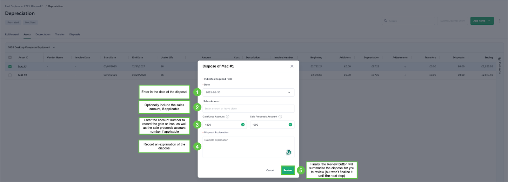This screenshot has height=182, width=508.
Task: Check the Mac #2 row checkbox
Action: [10, 75]
